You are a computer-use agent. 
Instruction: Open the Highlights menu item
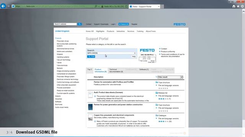pyautogui.click(x=100, y=31)
